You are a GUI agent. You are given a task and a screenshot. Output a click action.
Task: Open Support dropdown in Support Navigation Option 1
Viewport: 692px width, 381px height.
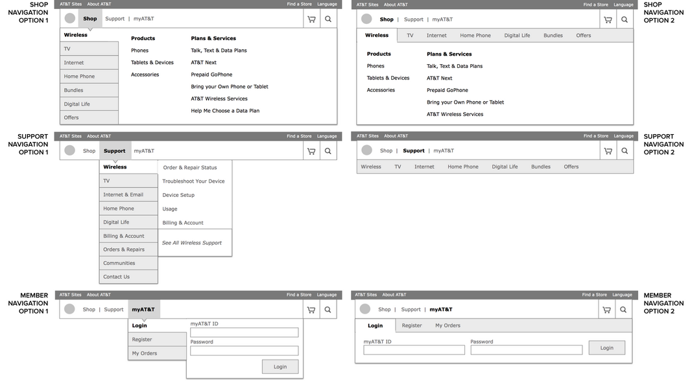point(115,151)
